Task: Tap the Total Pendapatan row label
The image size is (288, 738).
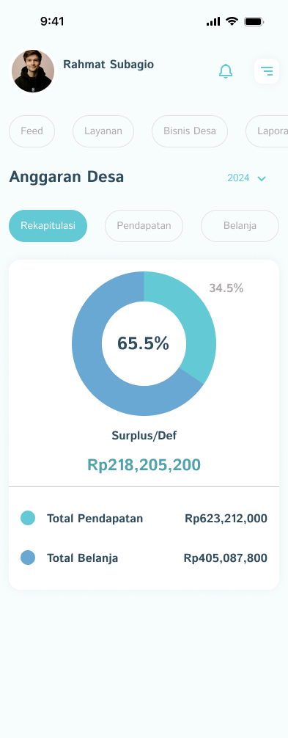Action: pos(95,518)
